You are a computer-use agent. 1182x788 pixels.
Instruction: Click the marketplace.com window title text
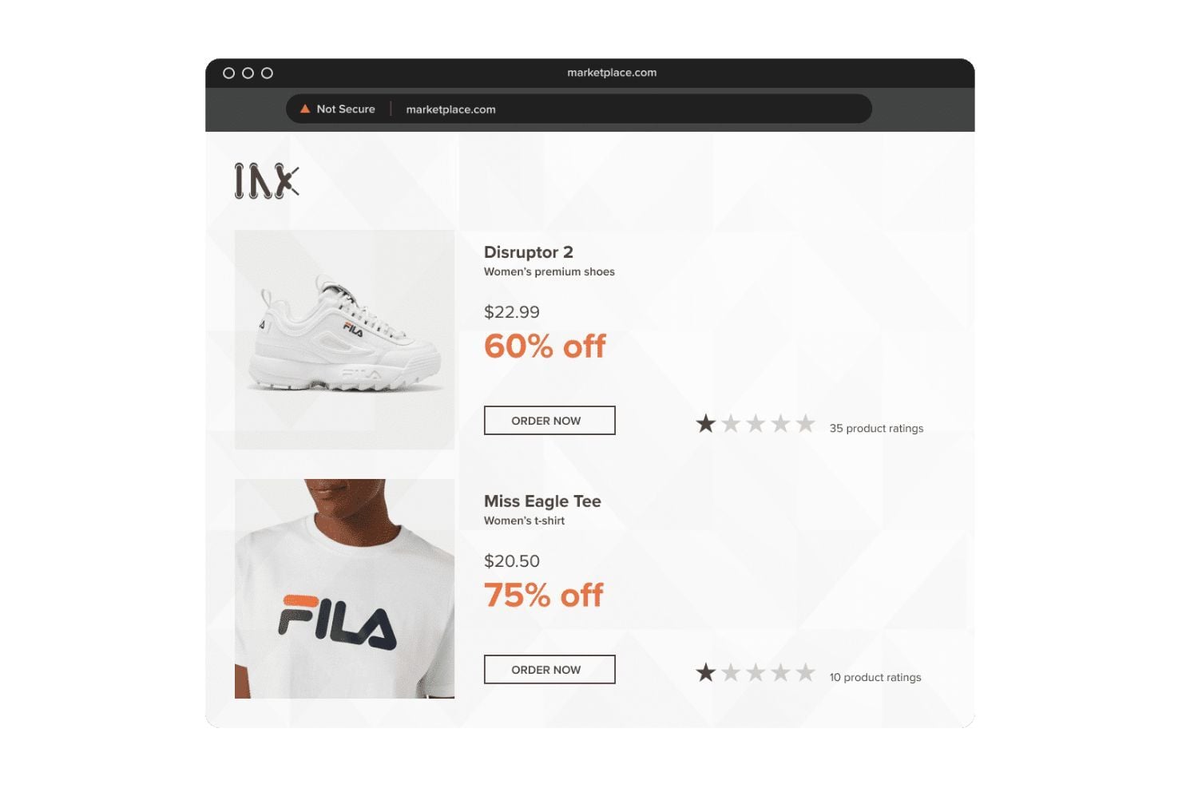click(612, 73)
